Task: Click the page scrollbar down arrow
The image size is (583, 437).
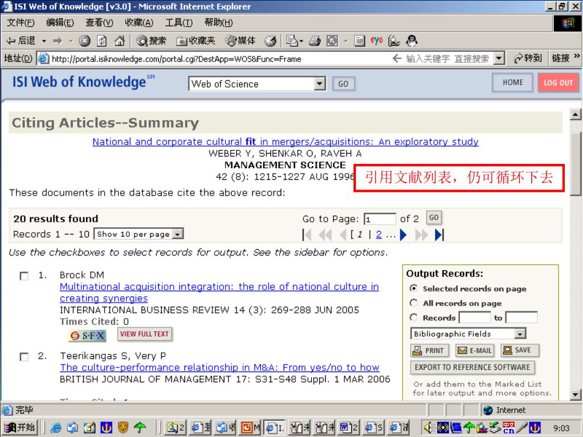Action: click(575, 395)
